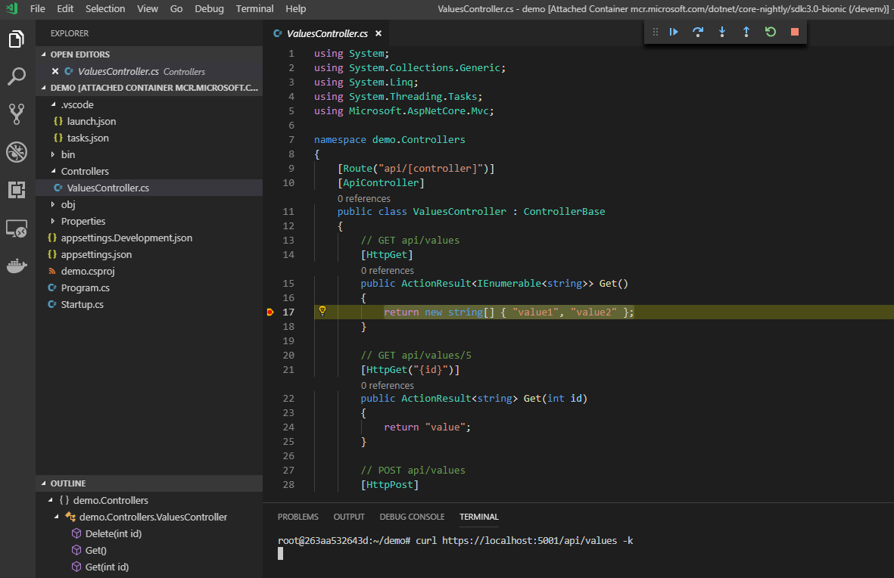Click the Step Over debug control
894x578 pixels.
coord(698,32)
